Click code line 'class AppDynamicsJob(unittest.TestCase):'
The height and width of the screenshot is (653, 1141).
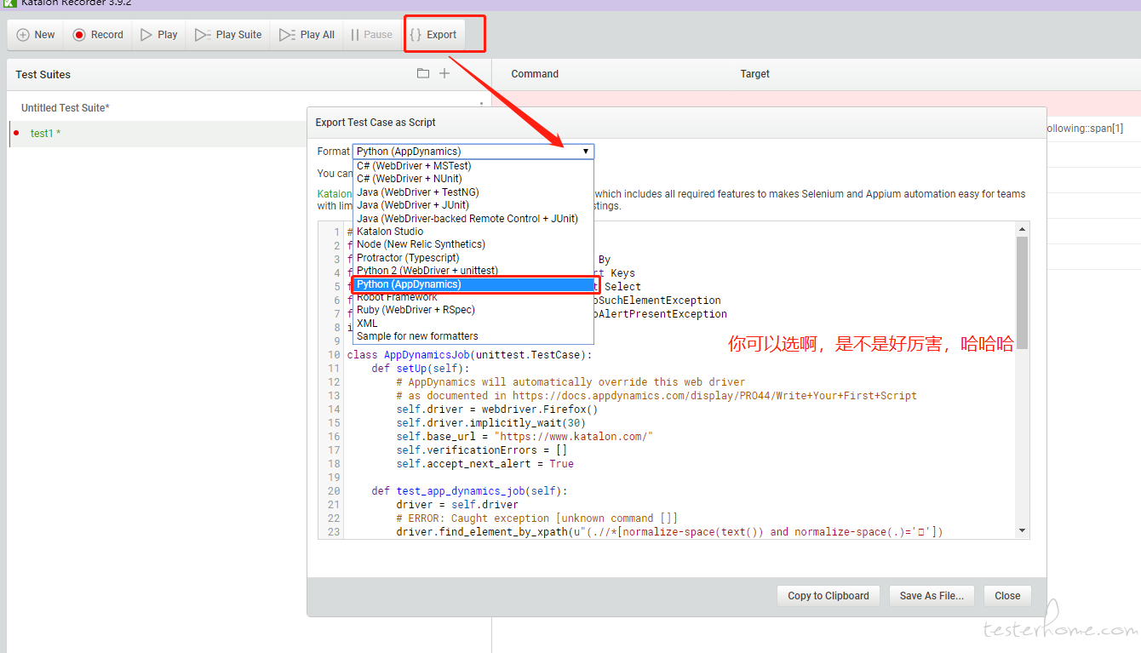tap(469, 355)
